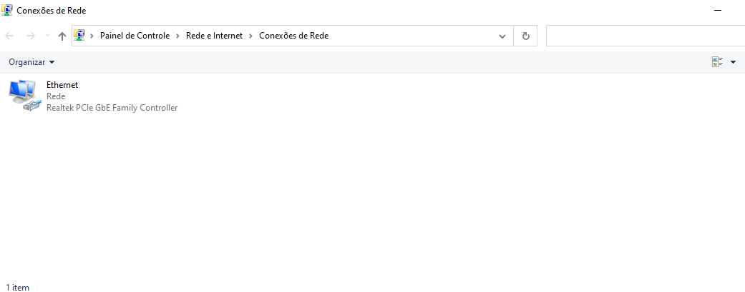Click Conexões de Rede breadcrumb
The width and height of the screenshot is (745, 292).
(293, 36)
